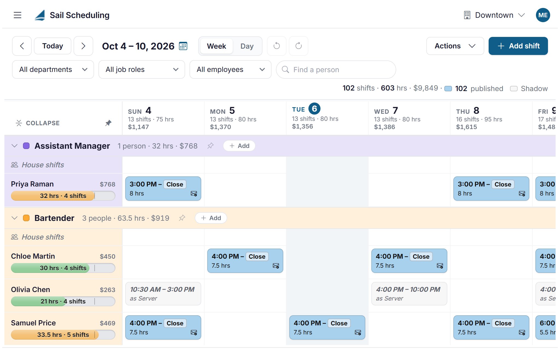Click the Add shift button
Screen dimensions: 560x350
point(518,46)
